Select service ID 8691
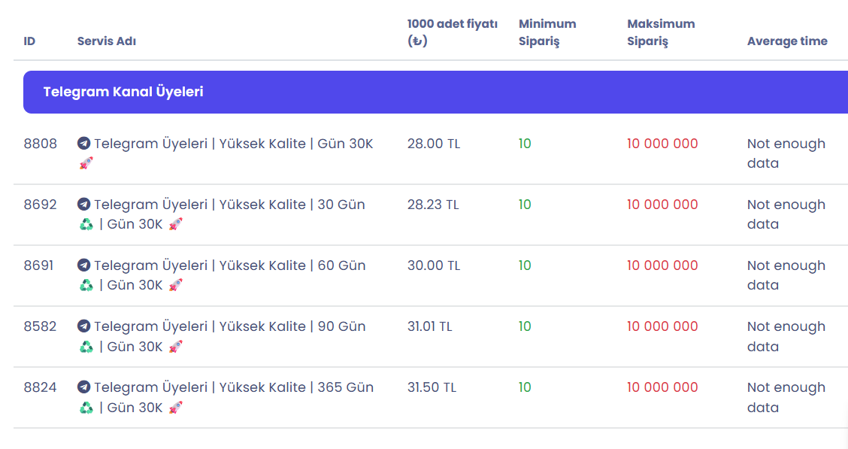This screenshot has width=848, height=449. (x=39, y=265)
